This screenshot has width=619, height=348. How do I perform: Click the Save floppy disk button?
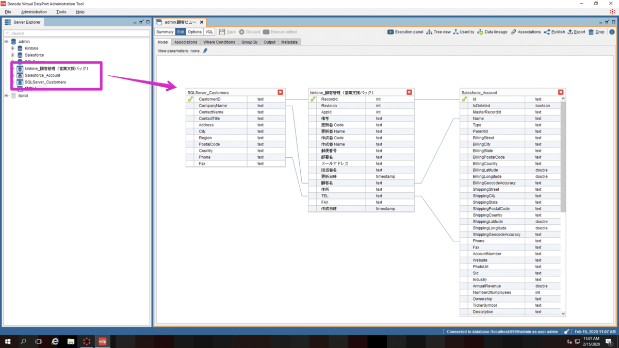click(x=227, y=32)
